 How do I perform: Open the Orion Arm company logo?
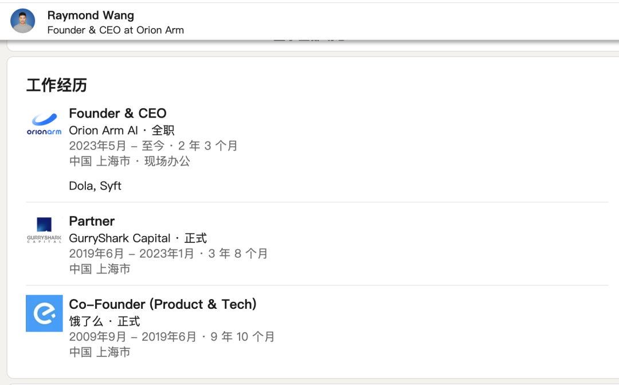[44, 124]
